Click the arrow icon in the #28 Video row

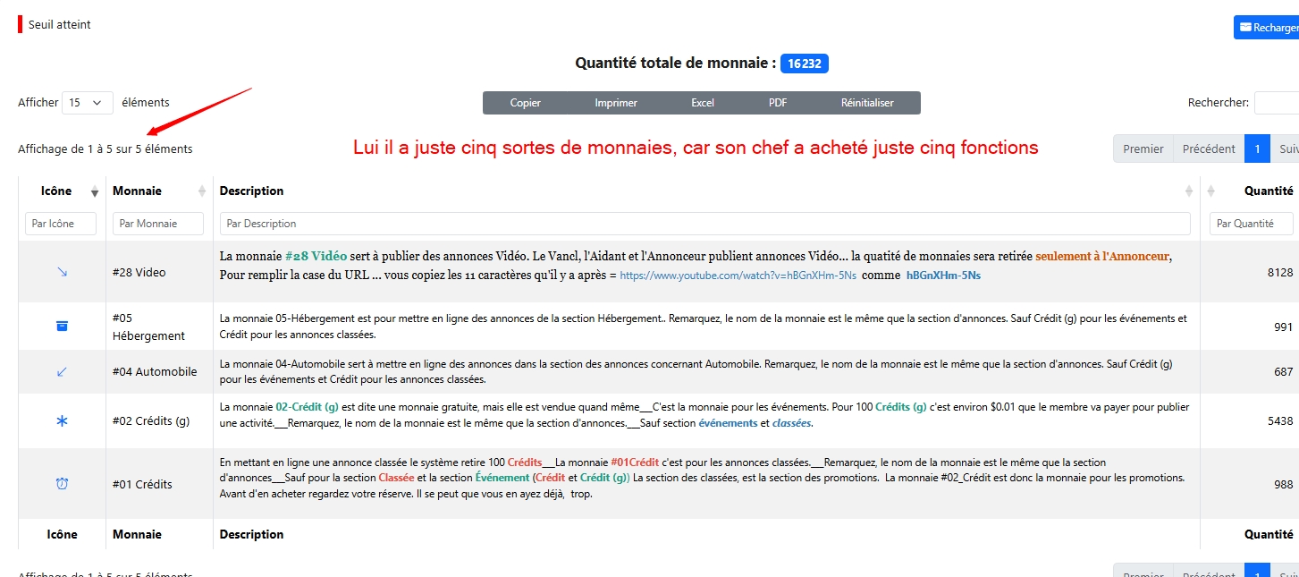(62, 272)
